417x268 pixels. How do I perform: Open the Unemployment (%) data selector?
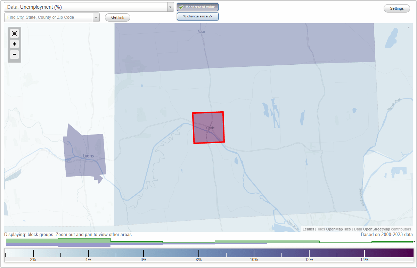point(87,7)
